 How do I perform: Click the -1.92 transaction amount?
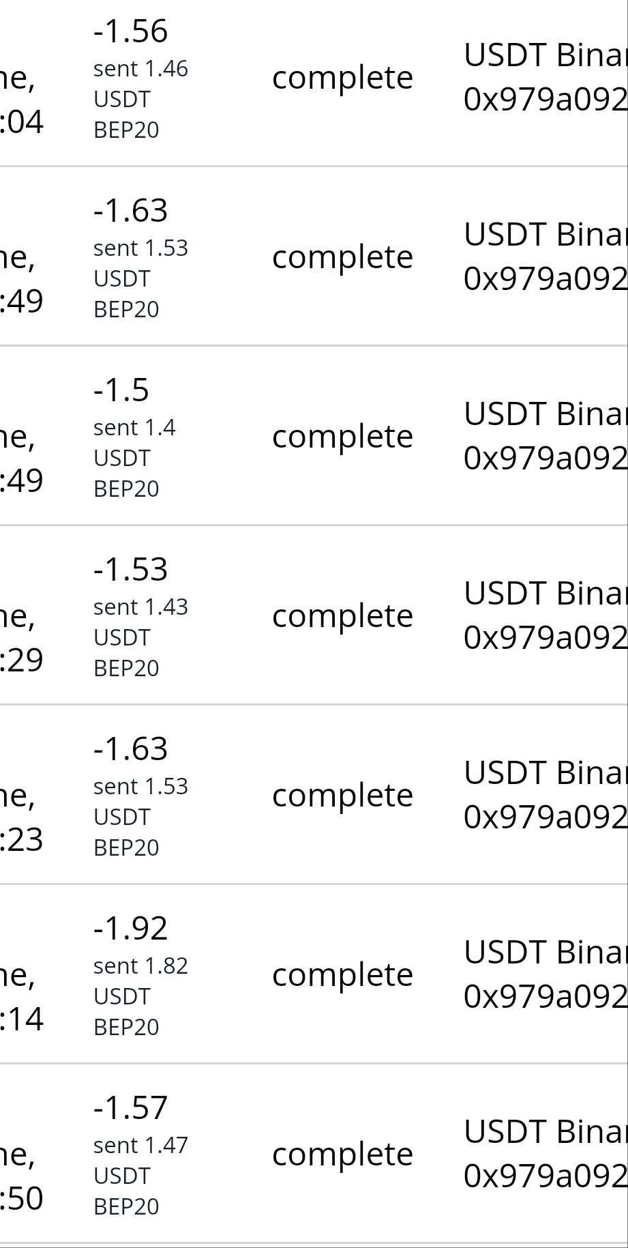pyautogui.click(x=130, y=929)
